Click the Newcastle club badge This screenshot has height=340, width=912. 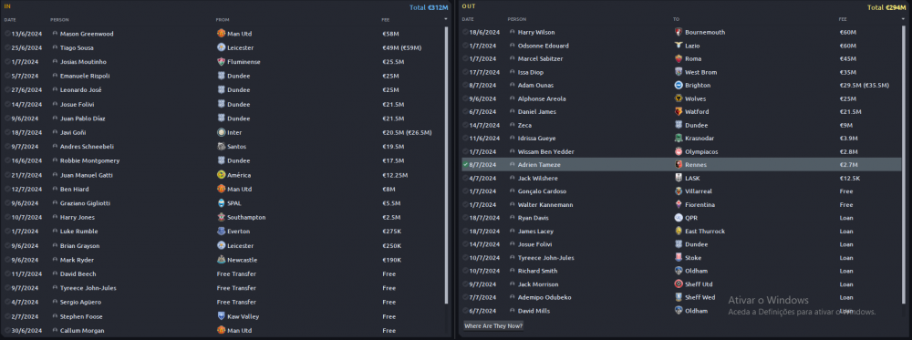(x=221, y=260)
